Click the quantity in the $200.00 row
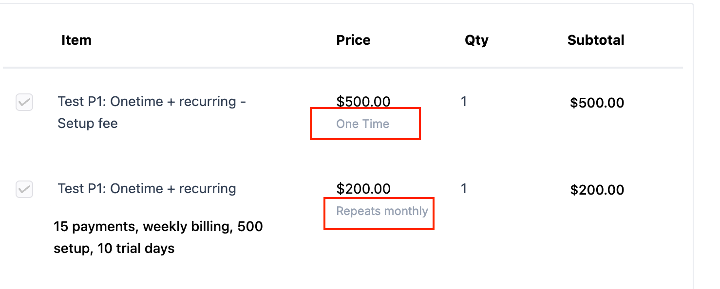 coord(464,189)
